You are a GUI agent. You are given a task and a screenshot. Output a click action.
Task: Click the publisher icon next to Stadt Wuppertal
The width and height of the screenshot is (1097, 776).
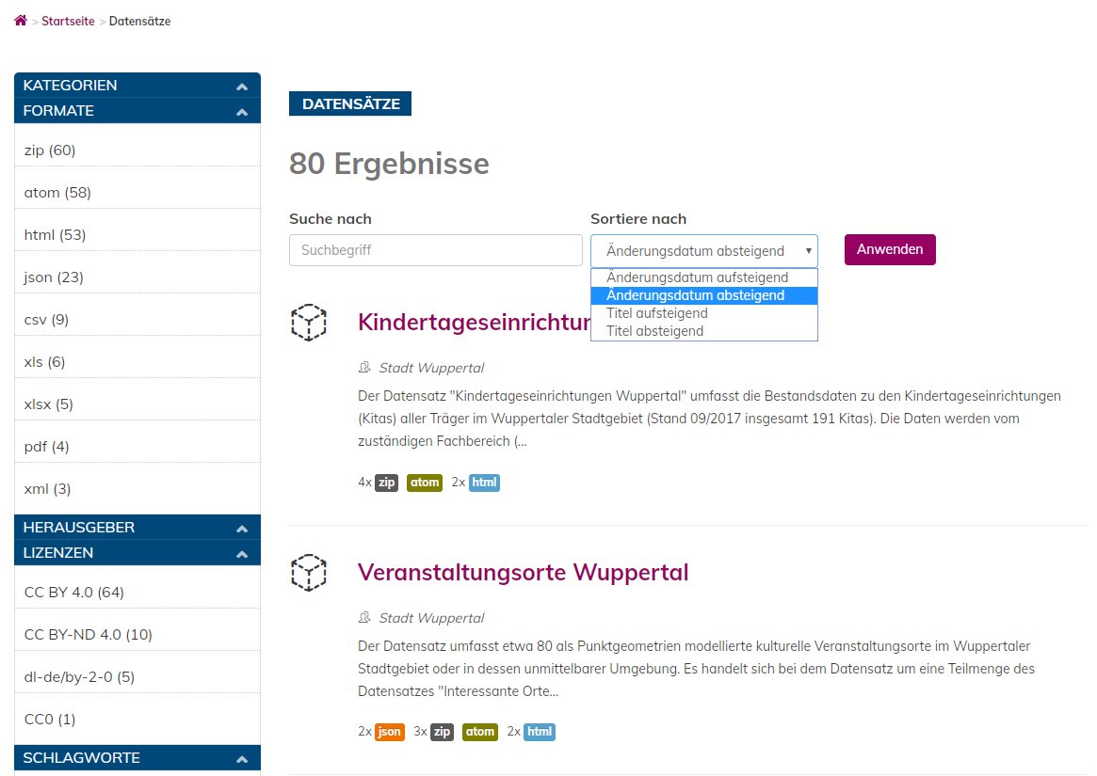click(363, 367)
